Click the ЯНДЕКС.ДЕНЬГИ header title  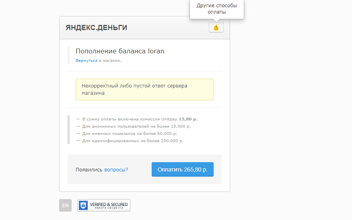pos(96,28)
